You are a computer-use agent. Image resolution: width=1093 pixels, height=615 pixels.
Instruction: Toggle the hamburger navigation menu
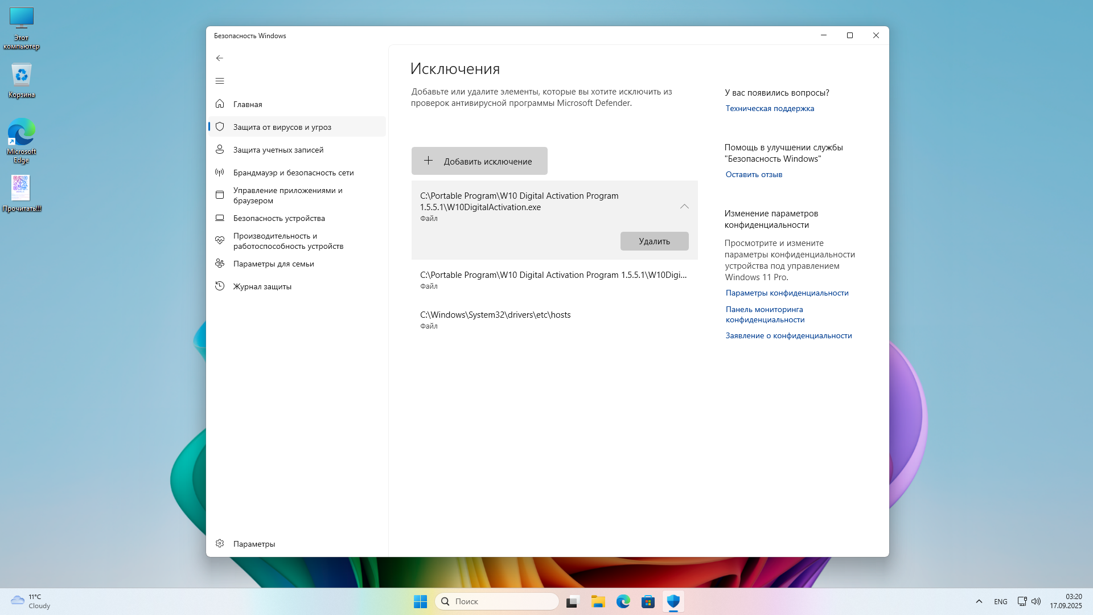(220, 81)
